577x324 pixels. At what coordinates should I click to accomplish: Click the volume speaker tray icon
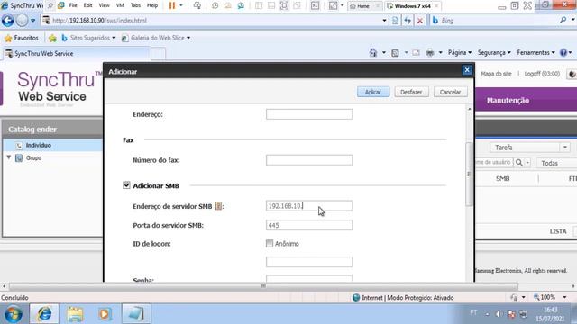point(499,314)
